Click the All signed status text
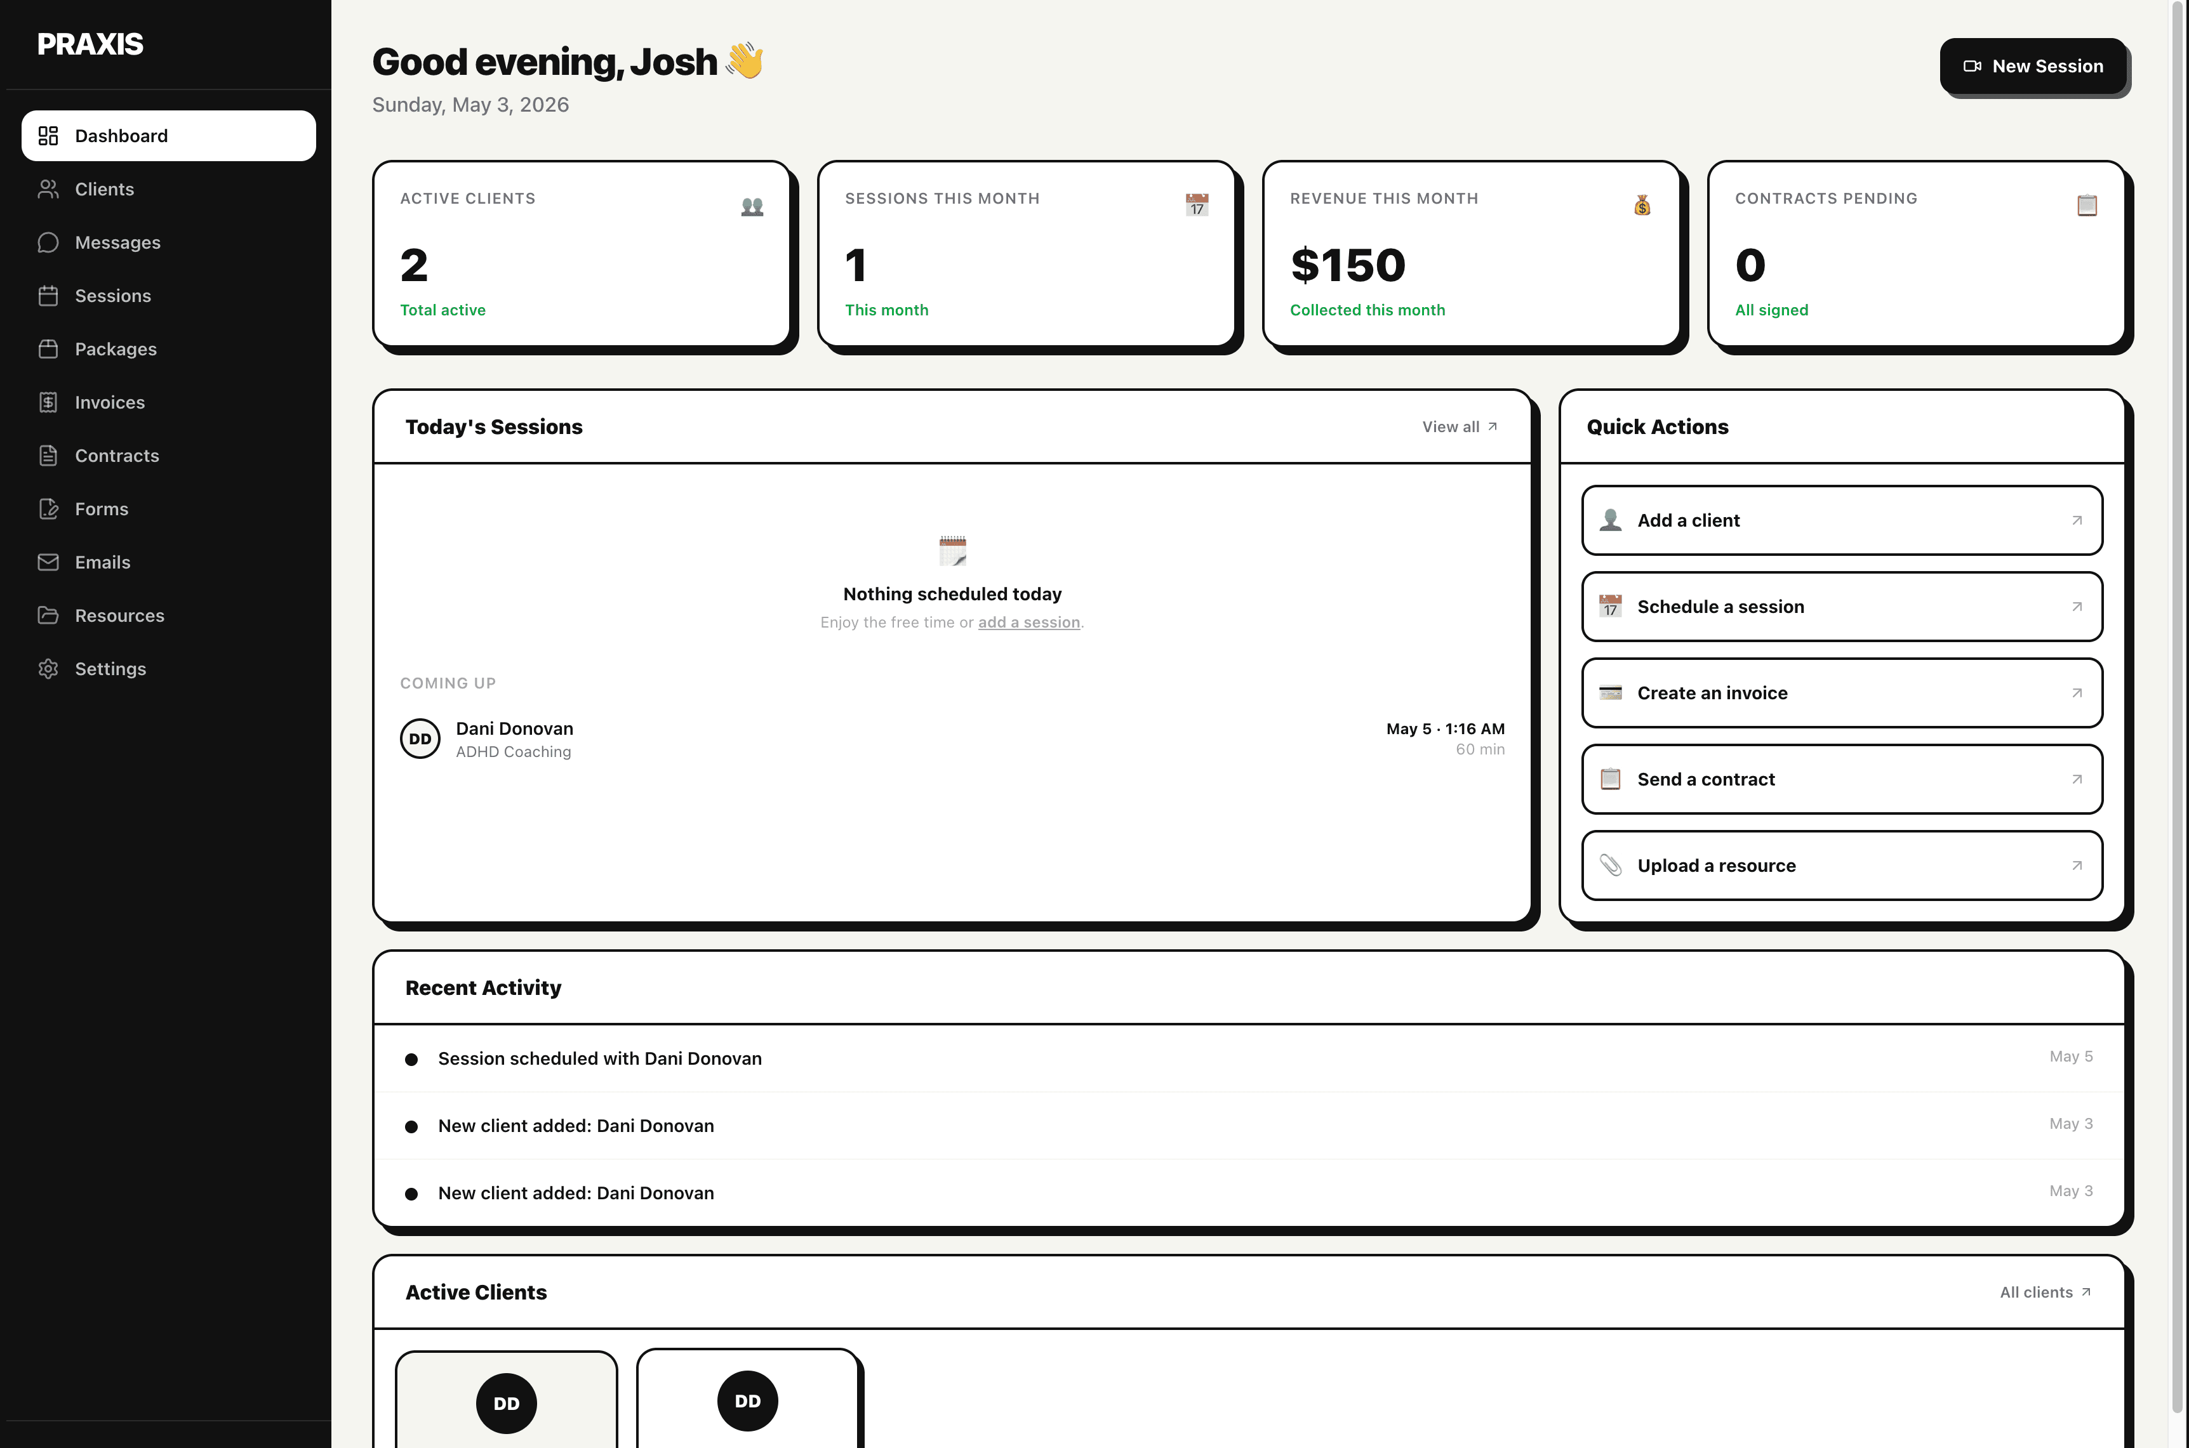Viewport: 2189px width, 1448px height. [1771, 310]
